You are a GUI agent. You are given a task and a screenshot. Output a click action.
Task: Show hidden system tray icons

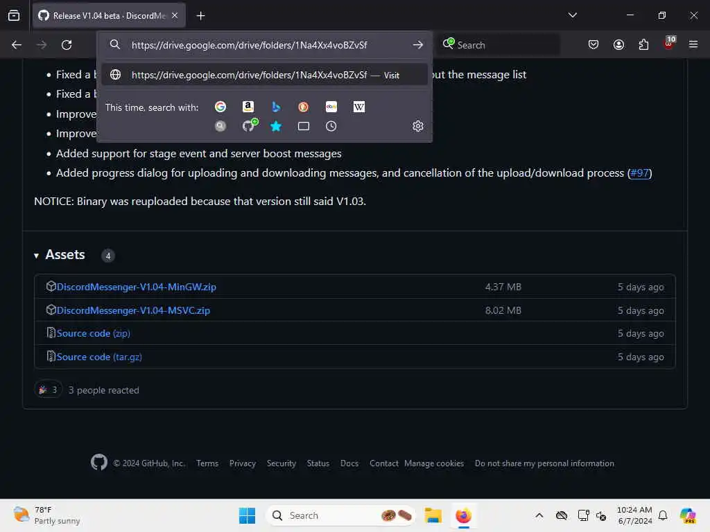click(539, 515)
